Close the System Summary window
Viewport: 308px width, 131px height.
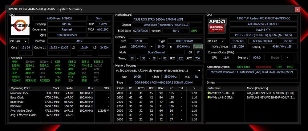pyautogui.click(x=298, y=9)
